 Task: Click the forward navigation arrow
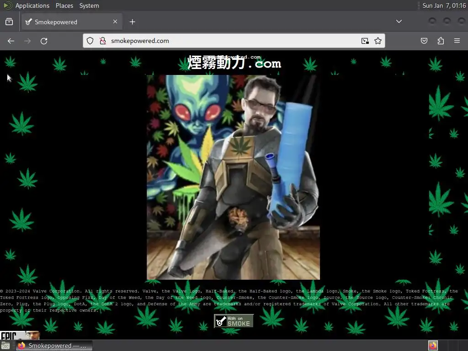click(27, 41)
